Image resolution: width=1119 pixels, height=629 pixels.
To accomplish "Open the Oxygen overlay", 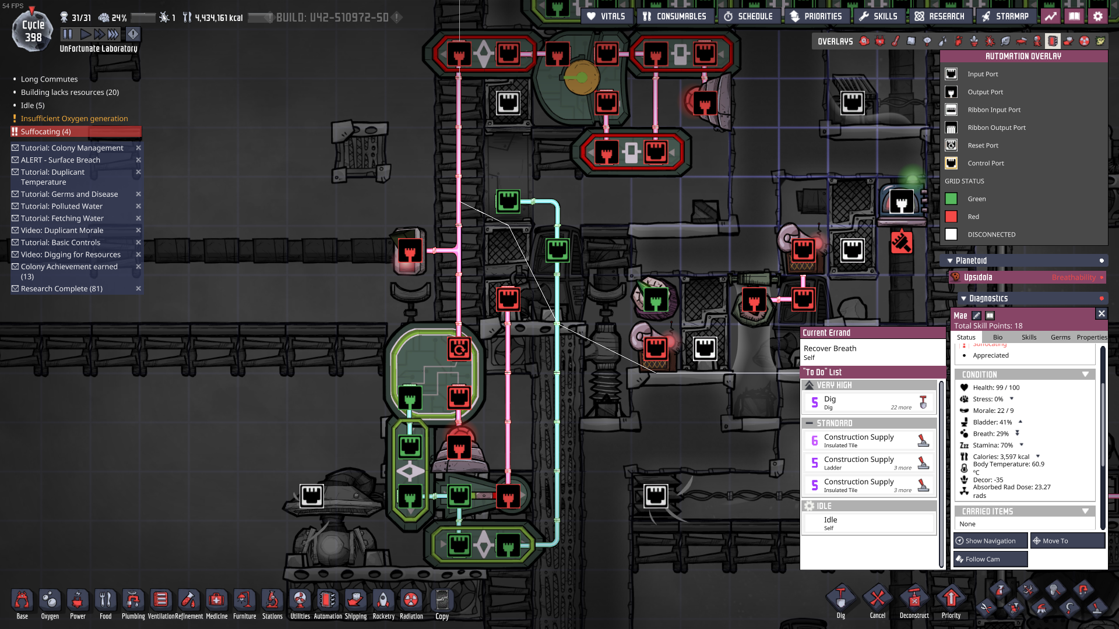I will [864, 41].
